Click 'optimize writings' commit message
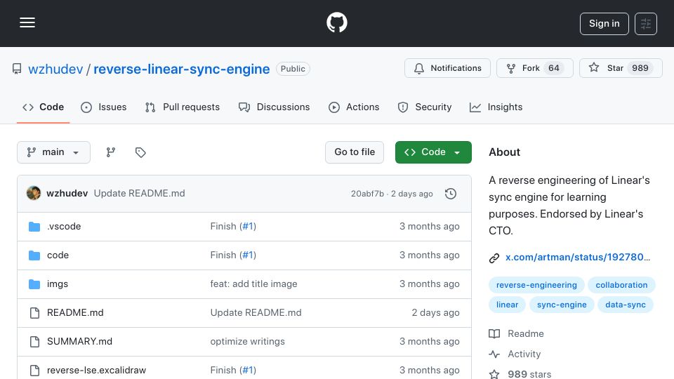This screenshot has width=674, height=379. click(248, 342)
